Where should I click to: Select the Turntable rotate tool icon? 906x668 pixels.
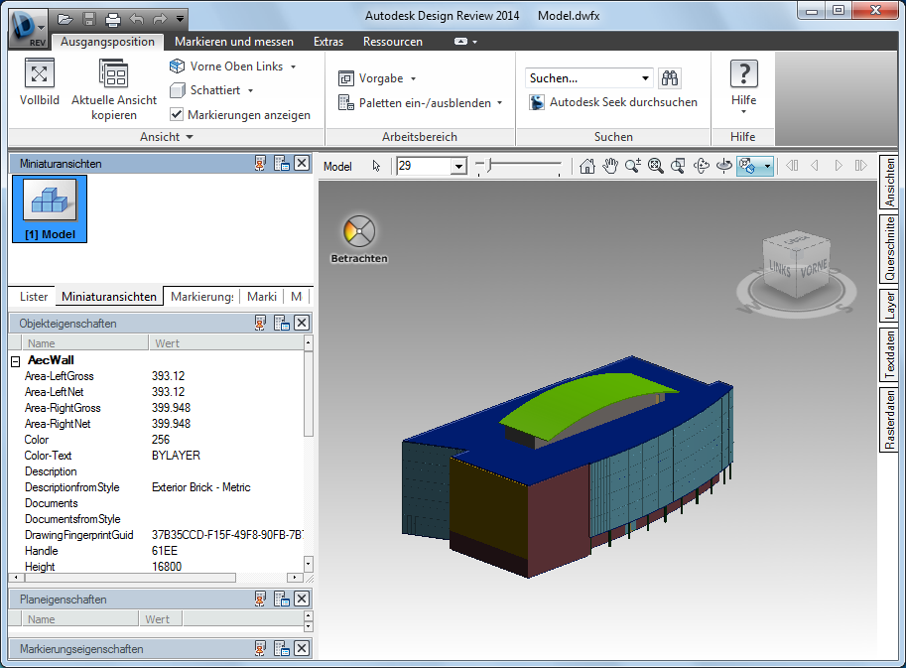[x=723, y=166]
